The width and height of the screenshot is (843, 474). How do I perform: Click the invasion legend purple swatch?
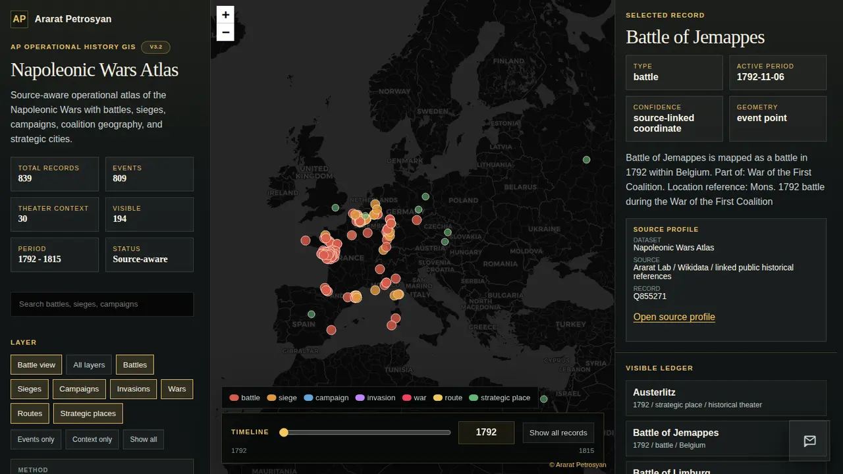tap(360, 398)
